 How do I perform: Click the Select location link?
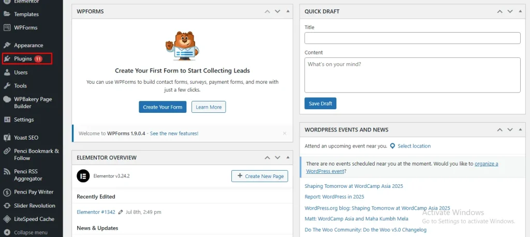(414, 146)
